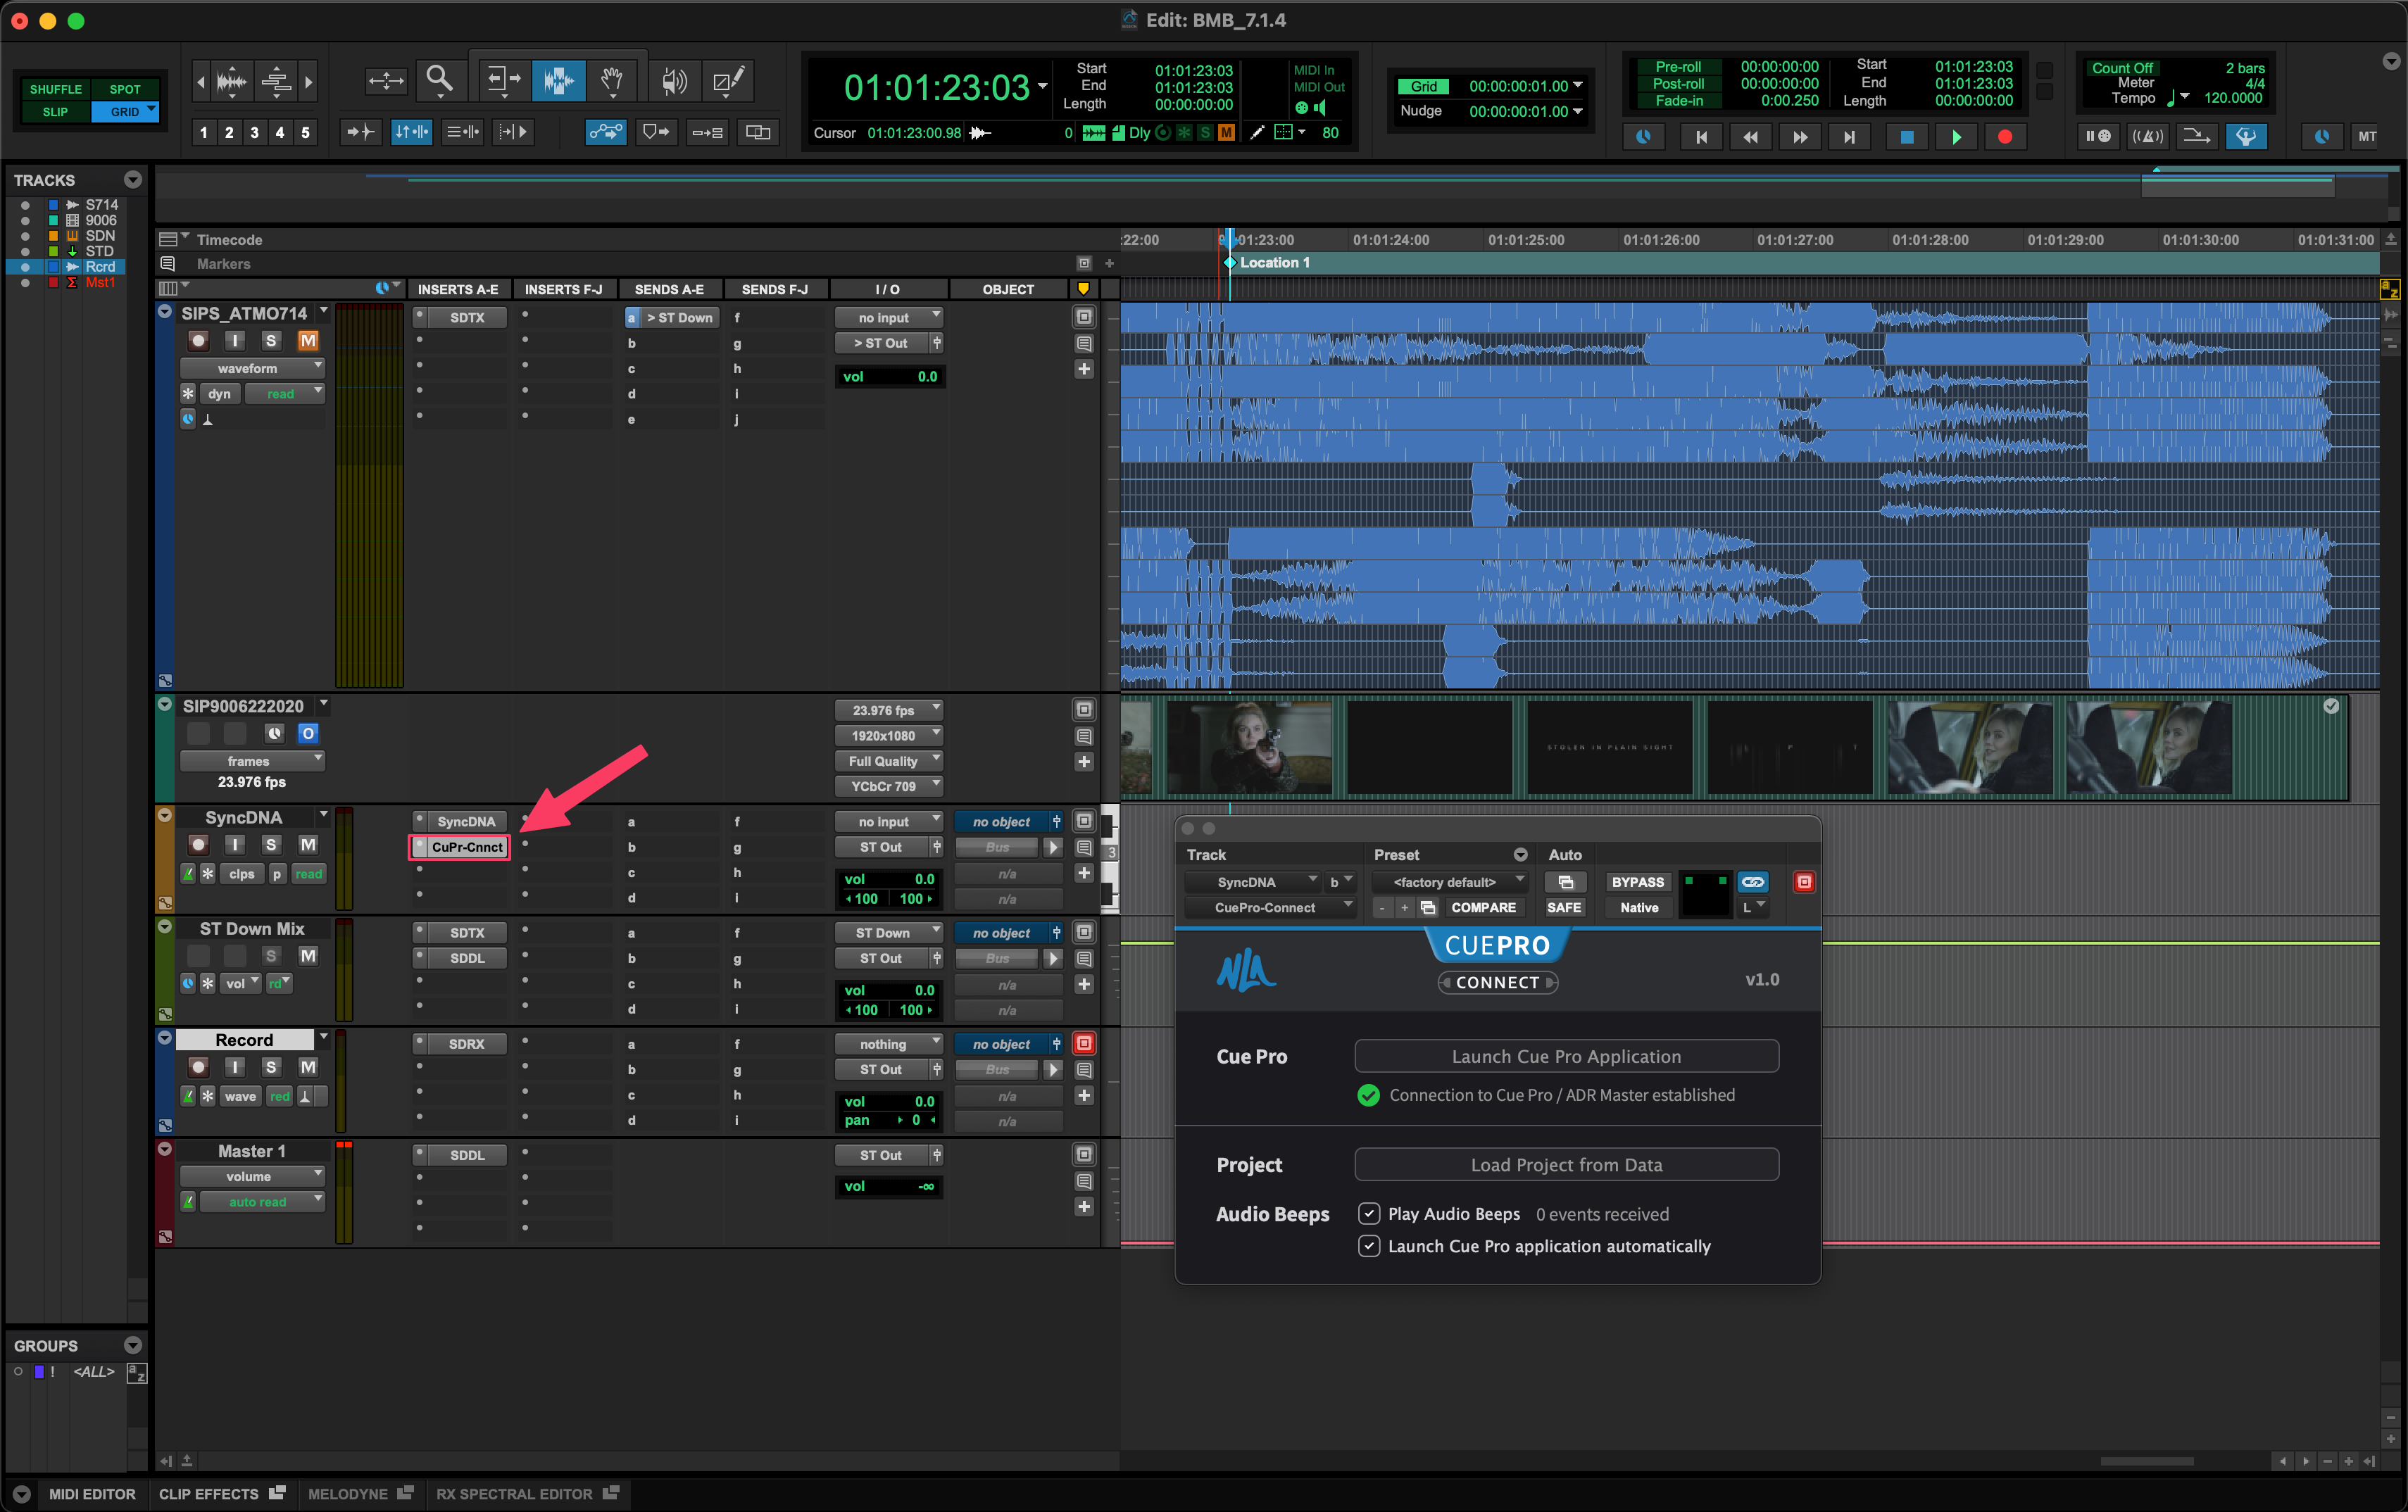
Task: Click the Load Project from Data button
Action: pos(1566,1164)
